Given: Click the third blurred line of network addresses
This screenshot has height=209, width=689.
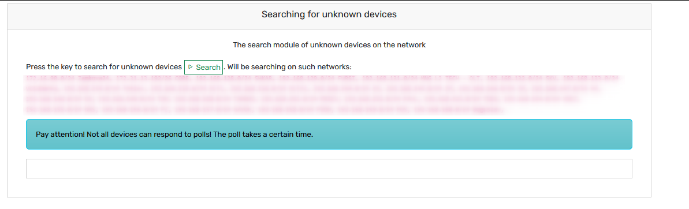Looking at the screenshot, I should (x=303, y=99).
